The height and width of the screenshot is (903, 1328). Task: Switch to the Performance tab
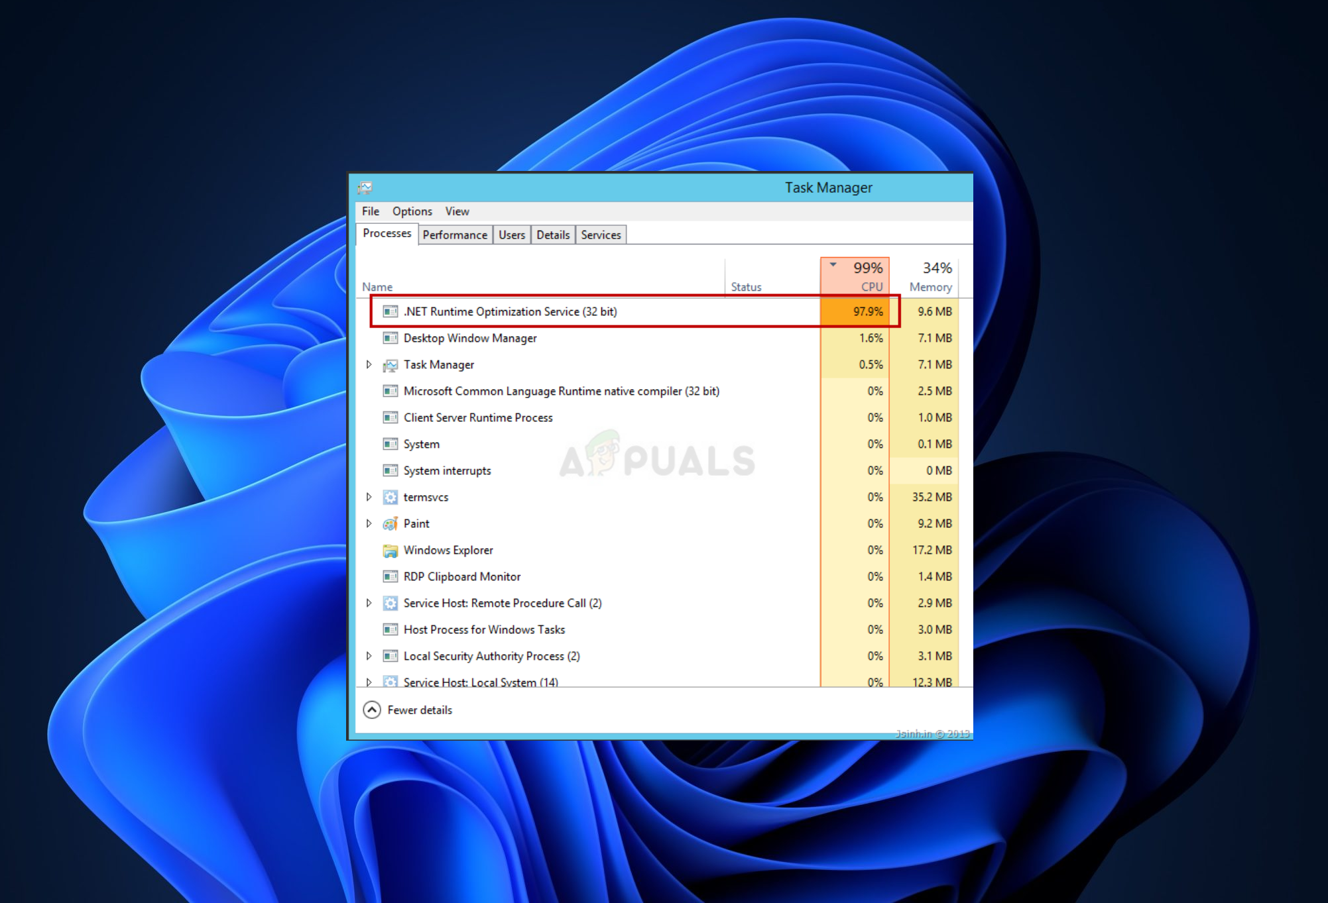tap(455, 235)
